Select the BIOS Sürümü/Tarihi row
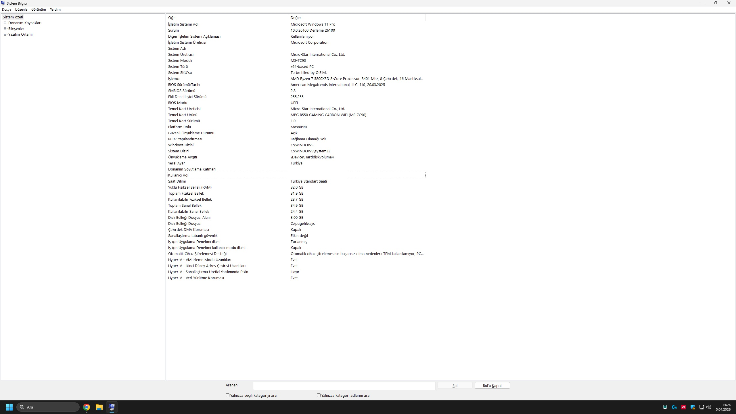This screenshot has width=736, height=414. click(x=296, y=85)
